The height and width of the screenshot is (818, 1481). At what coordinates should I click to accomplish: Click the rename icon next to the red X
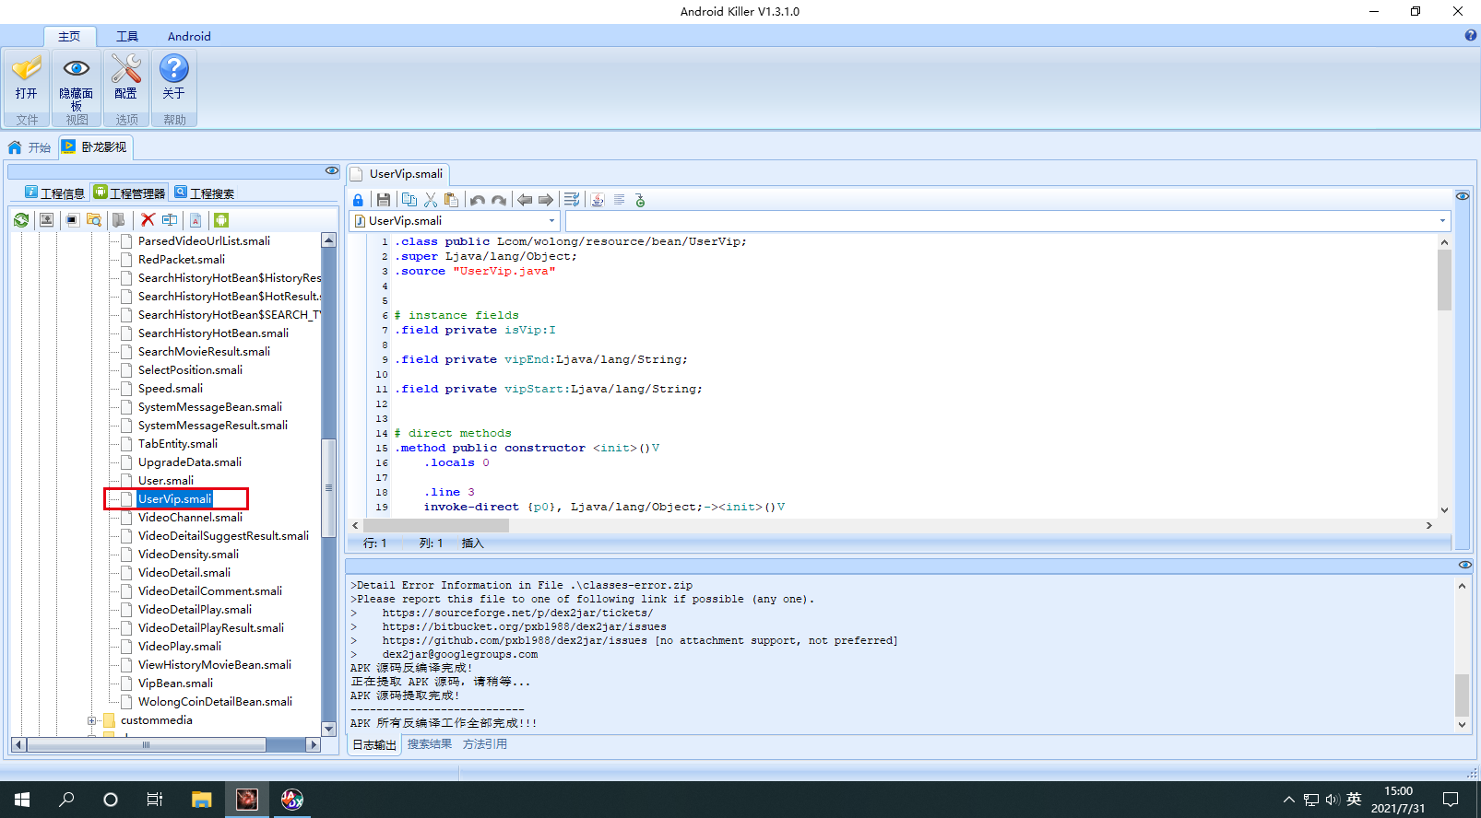[170, 220]
